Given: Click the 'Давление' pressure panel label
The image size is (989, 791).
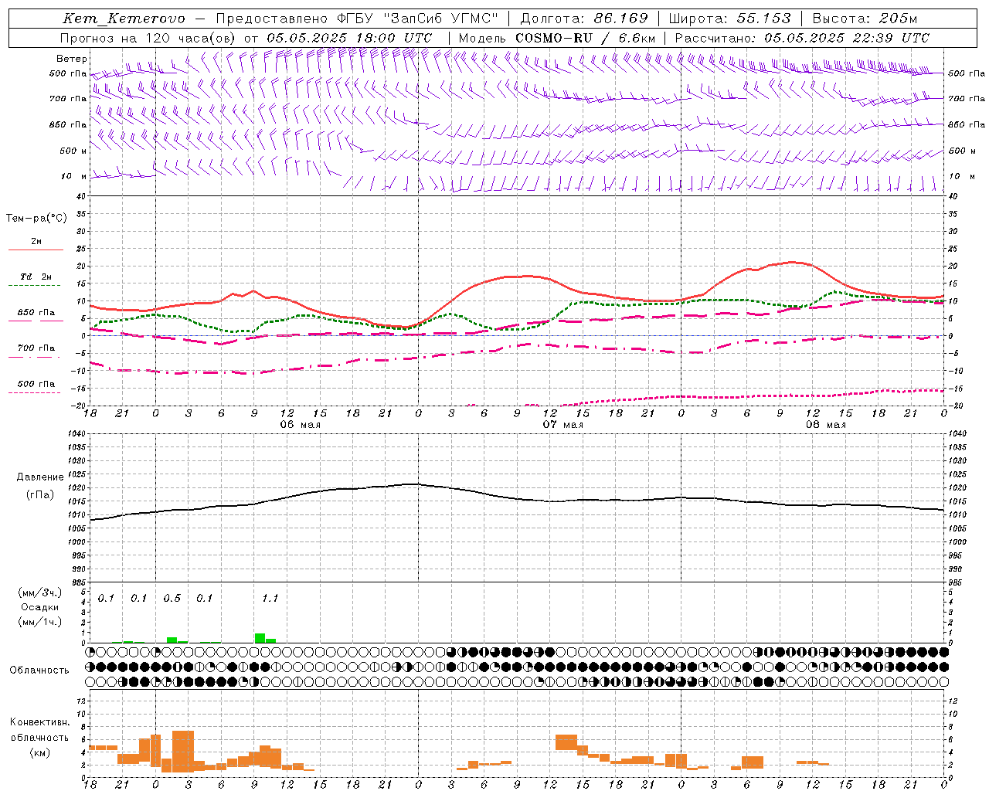Looking at the screenshot, I should click(x=39, y=477).
